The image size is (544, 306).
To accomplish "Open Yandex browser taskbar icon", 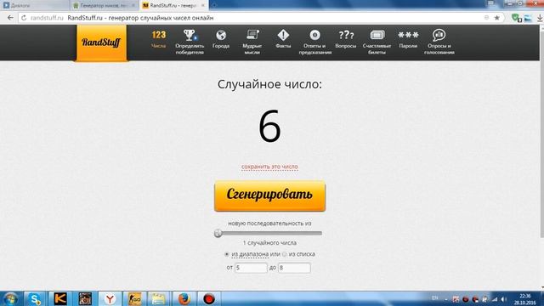I will point(110,298).
